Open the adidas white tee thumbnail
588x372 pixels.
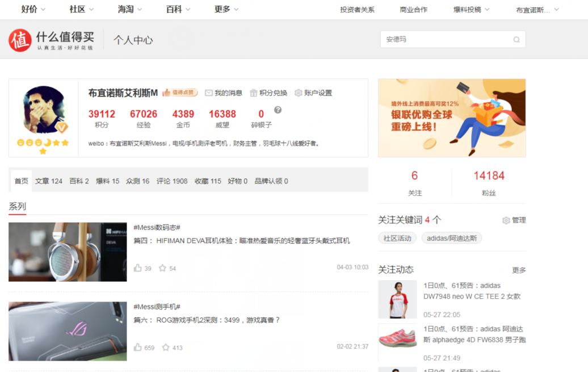click(397, 299)
